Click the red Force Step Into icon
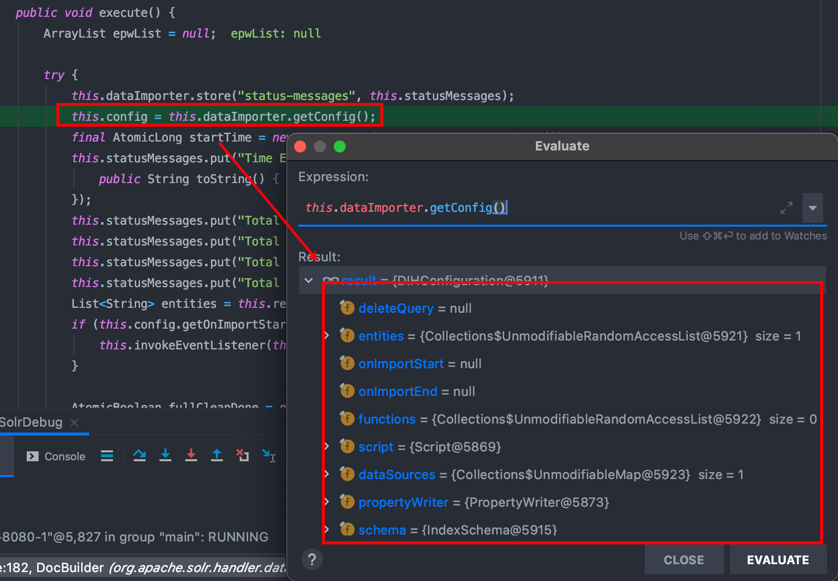Image resolution: width=838 pixels, height=581 pixels. (x=191, y=455)
